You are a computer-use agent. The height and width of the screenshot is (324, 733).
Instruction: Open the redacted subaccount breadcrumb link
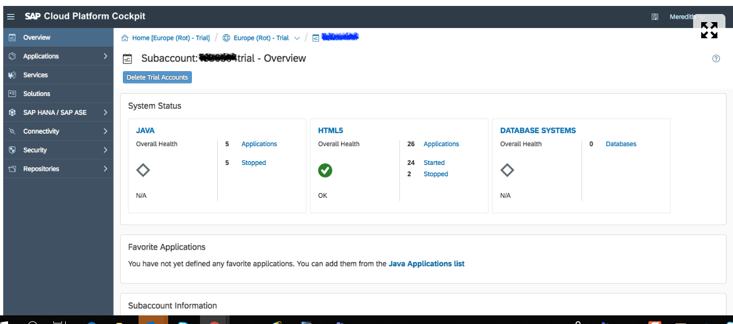340,37
